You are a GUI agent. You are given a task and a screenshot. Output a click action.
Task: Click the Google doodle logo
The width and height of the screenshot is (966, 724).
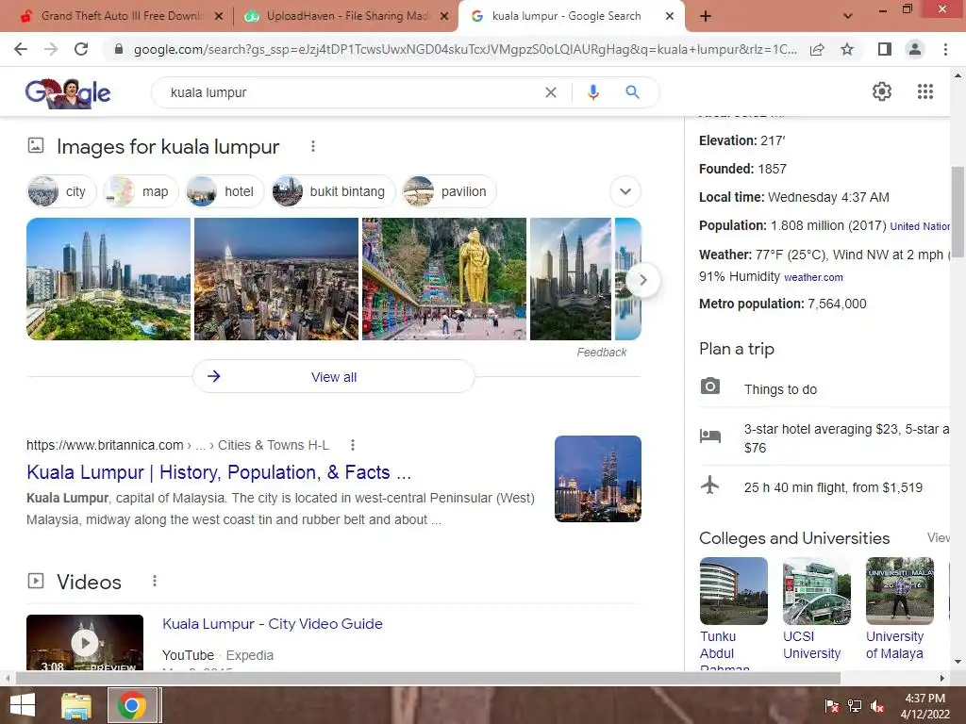(x=68, y=93)
